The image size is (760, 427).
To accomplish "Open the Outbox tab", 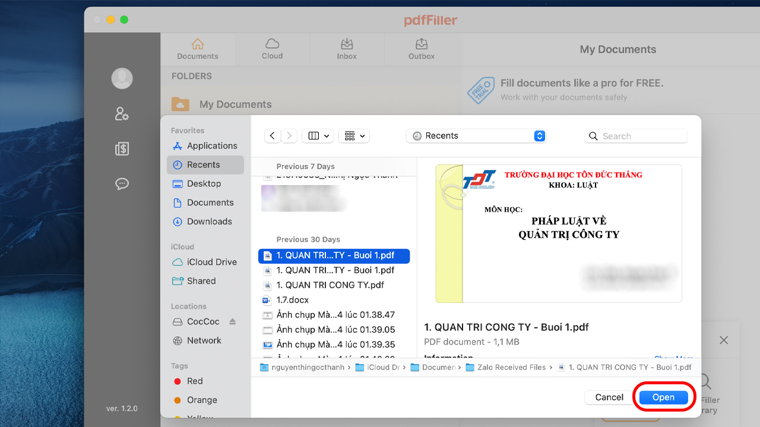I will (x=422, y=49).
